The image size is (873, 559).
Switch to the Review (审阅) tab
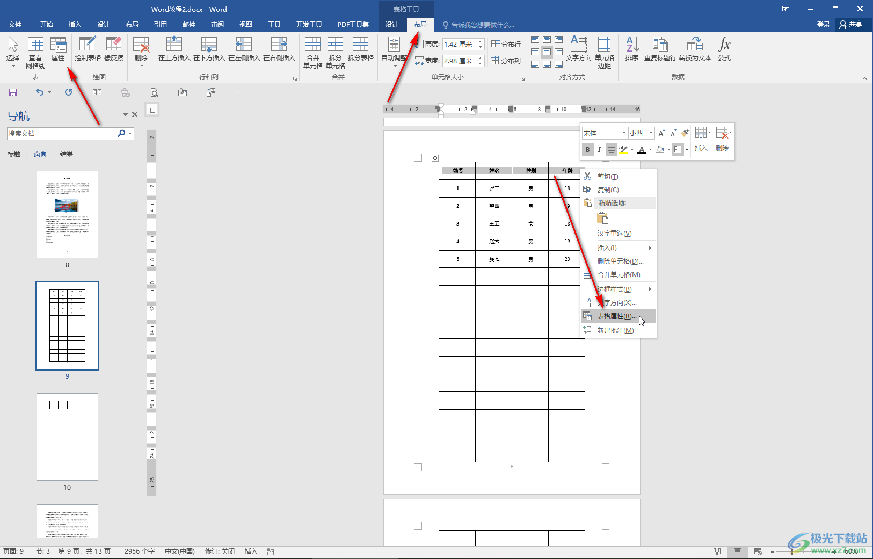tap(217, 25)
